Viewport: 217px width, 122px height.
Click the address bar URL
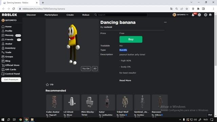click(44, 9)
